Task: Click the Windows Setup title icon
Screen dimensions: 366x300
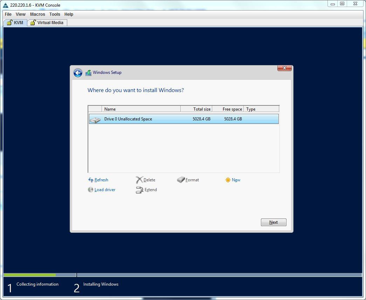Action: point(88,73)
